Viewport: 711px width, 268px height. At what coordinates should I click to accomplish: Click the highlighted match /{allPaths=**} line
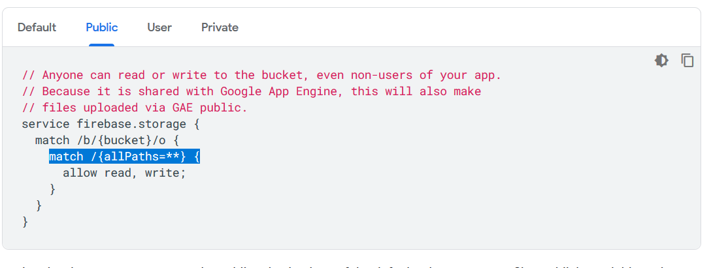pos(124,156)
